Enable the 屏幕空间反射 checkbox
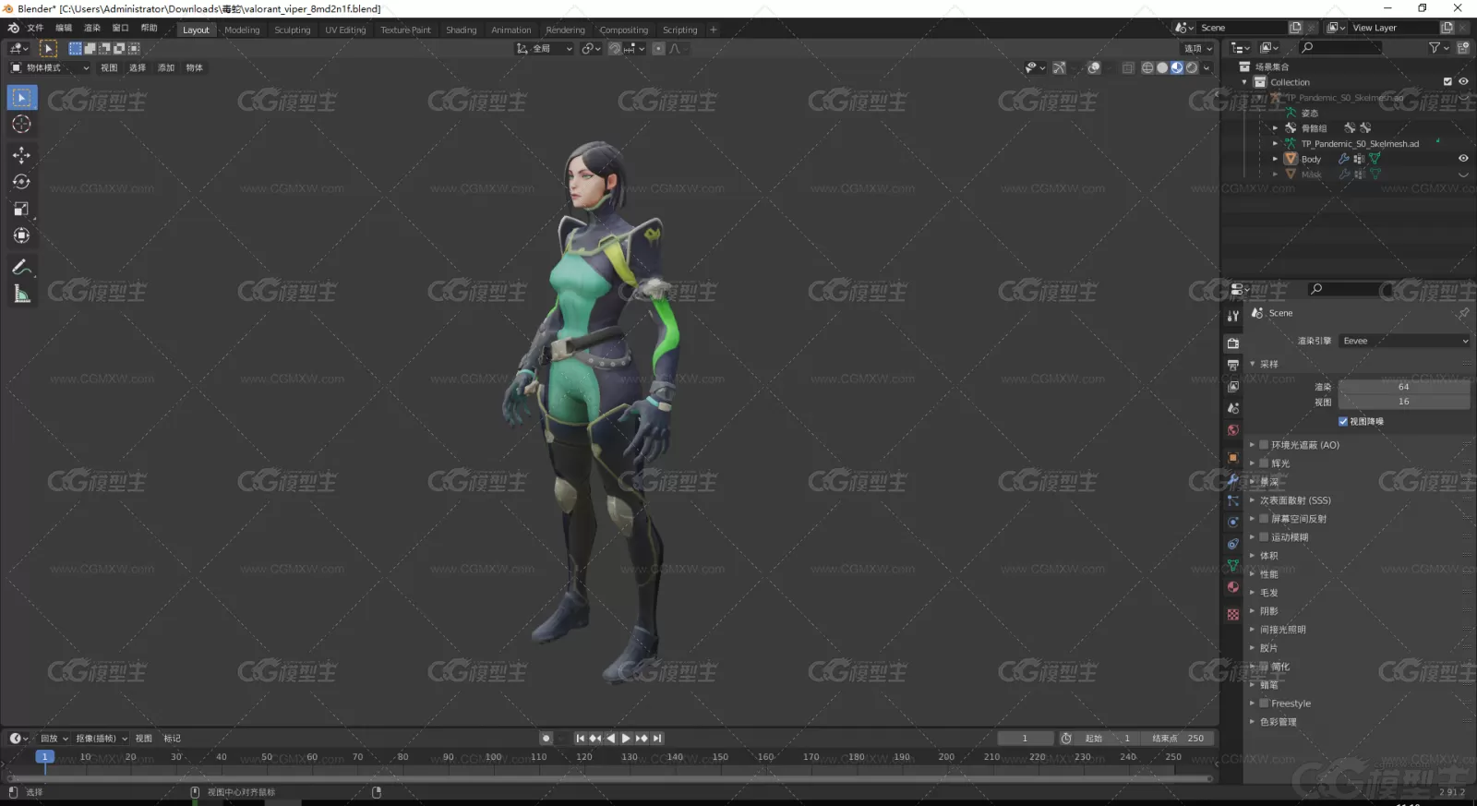 (x=1264, y=519)
